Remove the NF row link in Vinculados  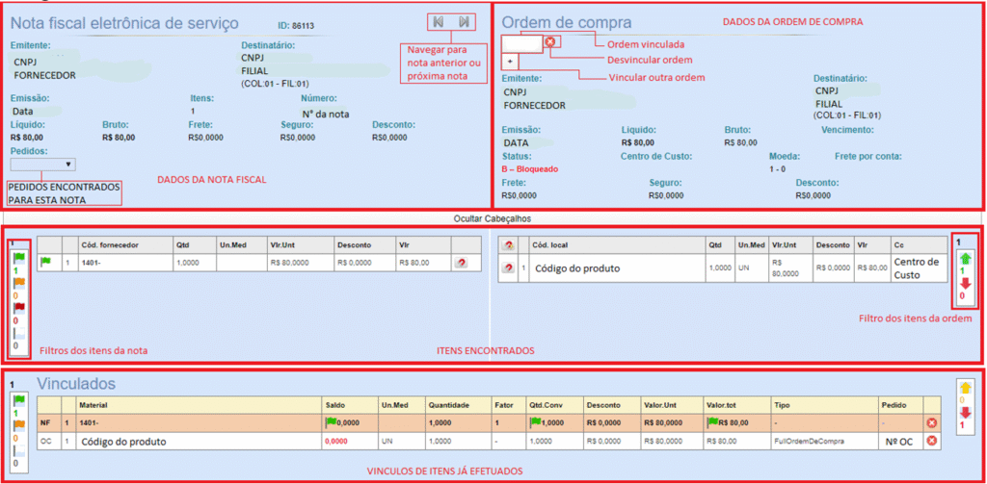[x=932, y=422]
